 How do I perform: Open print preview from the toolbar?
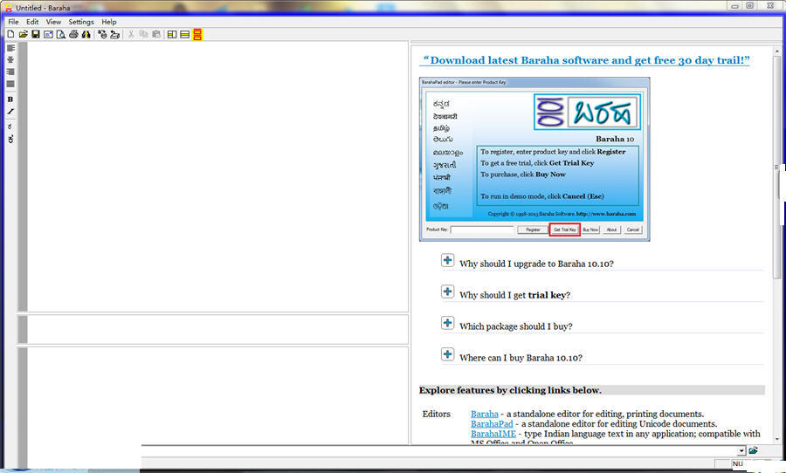click(x=61, y=34)
